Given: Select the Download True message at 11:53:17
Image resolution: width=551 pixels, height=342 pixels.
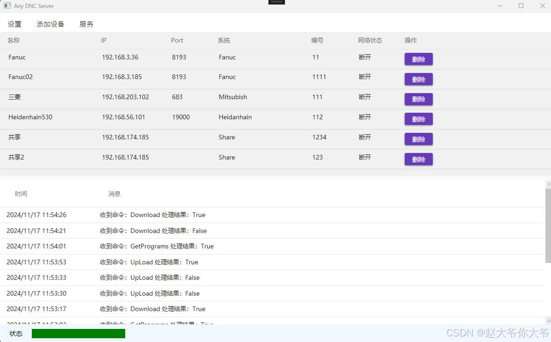Looking at the screenshot, I should (152, 309).
